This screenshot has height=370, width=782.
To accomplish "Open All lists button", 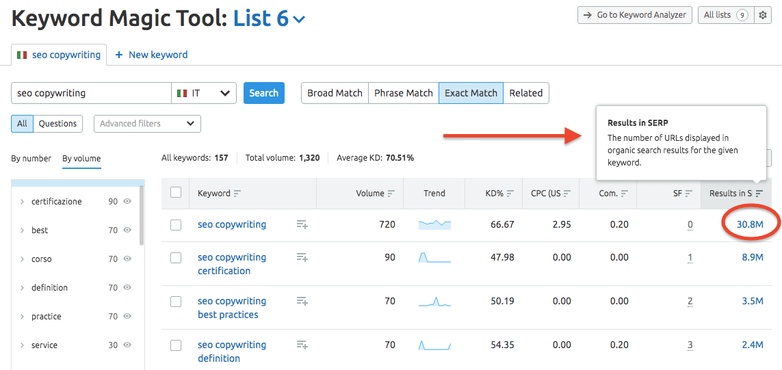I will pos(726,15).
